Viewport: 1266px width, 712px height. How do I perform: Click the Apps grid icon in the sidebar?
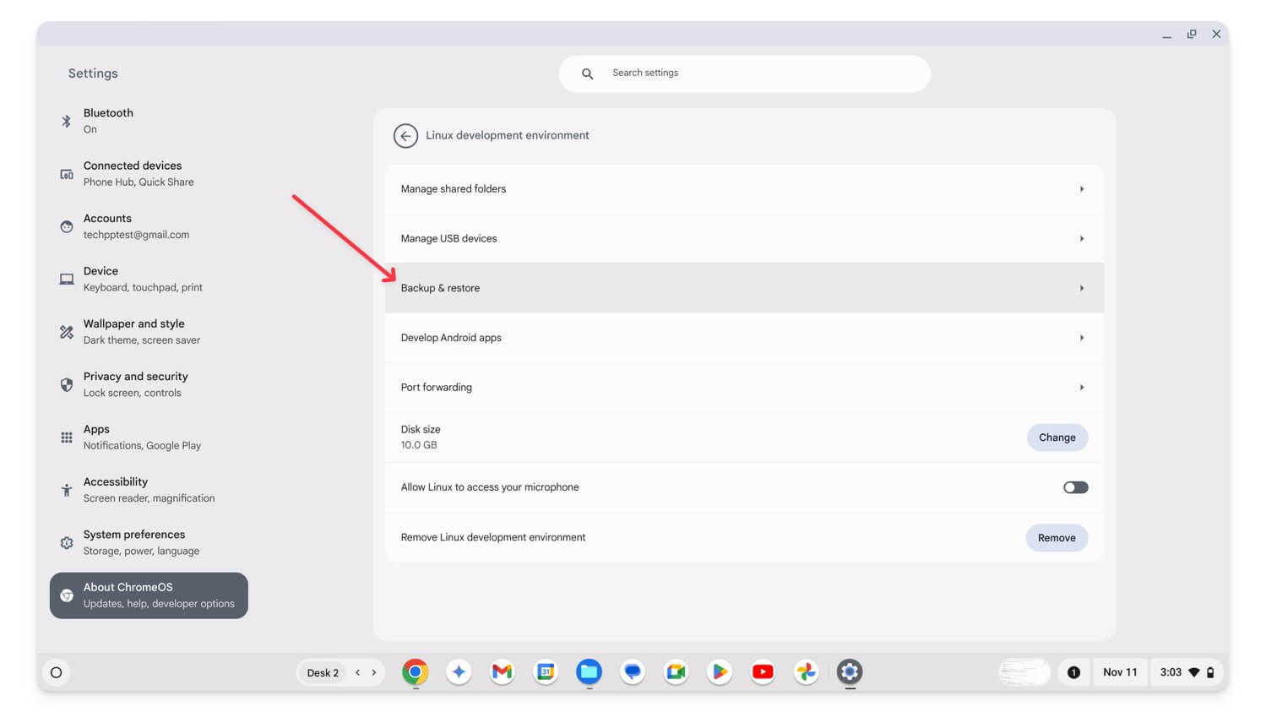pos(67,438)
